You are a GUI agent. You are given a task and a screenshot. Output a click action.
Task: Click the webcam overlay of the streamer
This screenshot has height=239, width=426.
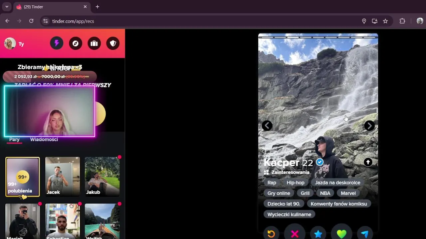(50, 112)
